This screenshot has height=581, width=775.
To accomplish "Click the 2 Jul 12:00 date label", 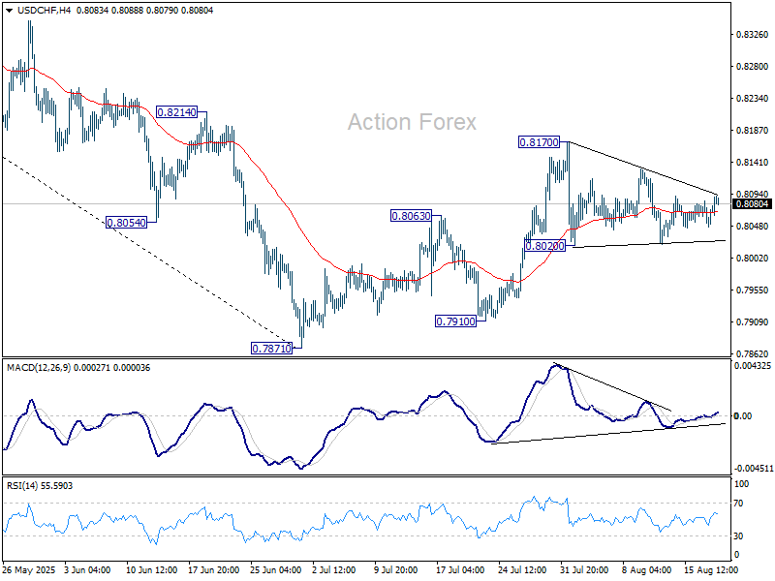I will [334, 570].
